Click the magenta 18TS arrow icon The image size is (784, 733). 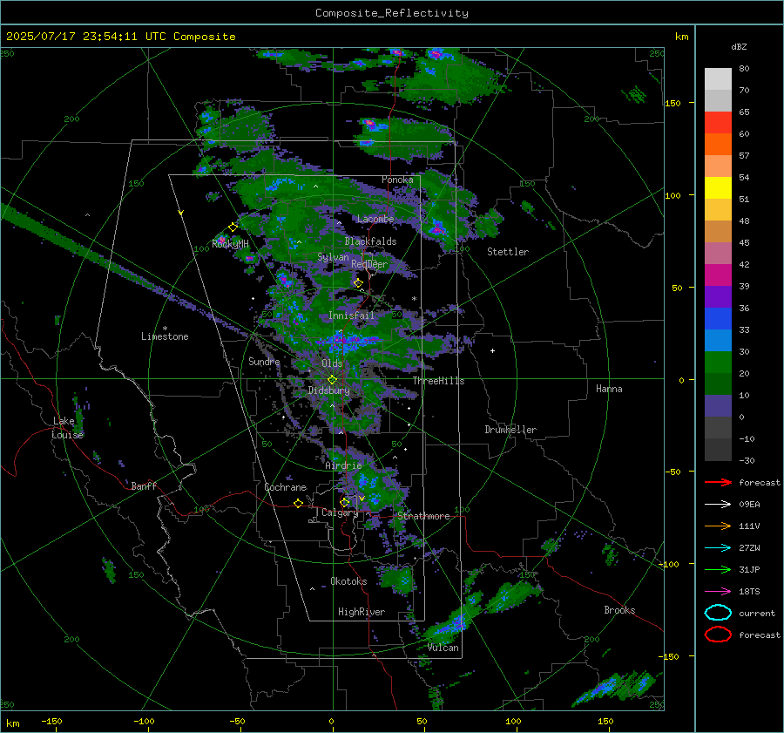(718, 592)
